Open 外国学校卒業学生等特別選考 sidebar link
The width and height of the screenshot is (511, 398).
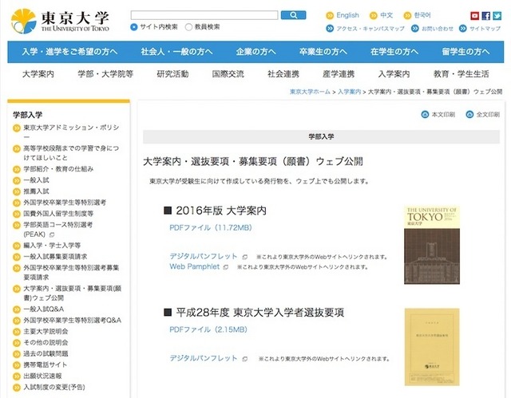click(65, 203)
